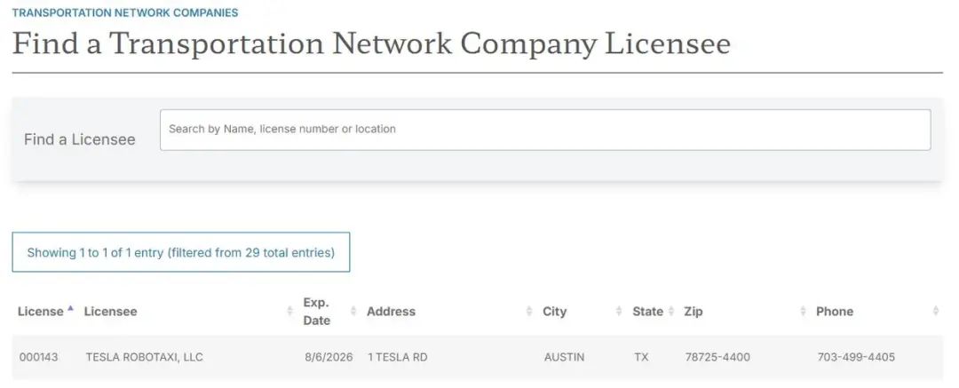Click sort arrows next to City header
The width and height of the screenshot is (959, 388).
[x=619, y=312]
